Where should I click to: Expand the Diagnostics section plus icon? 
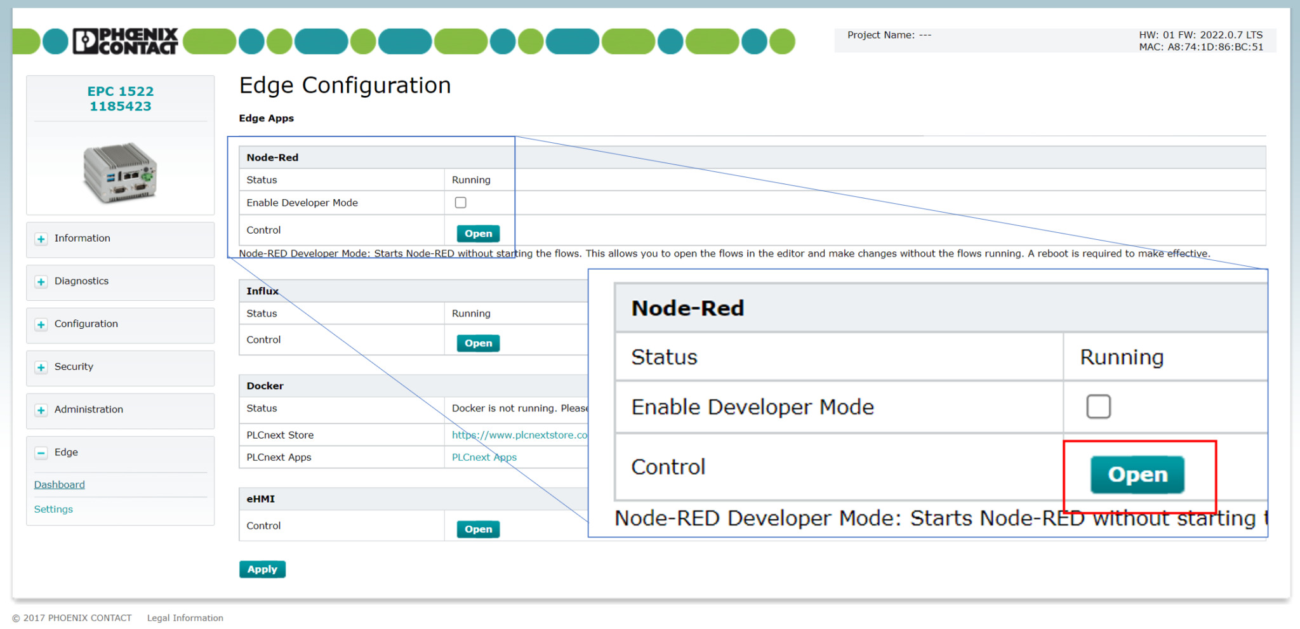(x=41, y=282)
